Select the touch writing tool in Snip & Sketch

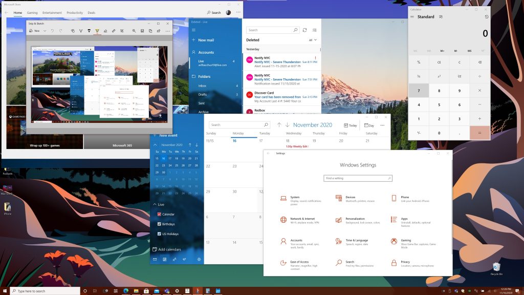[x=73, y=31]
